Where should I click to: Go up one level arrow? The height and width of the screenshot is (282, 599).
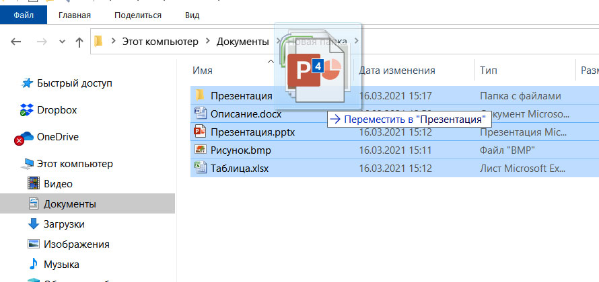tap(79, 42)
